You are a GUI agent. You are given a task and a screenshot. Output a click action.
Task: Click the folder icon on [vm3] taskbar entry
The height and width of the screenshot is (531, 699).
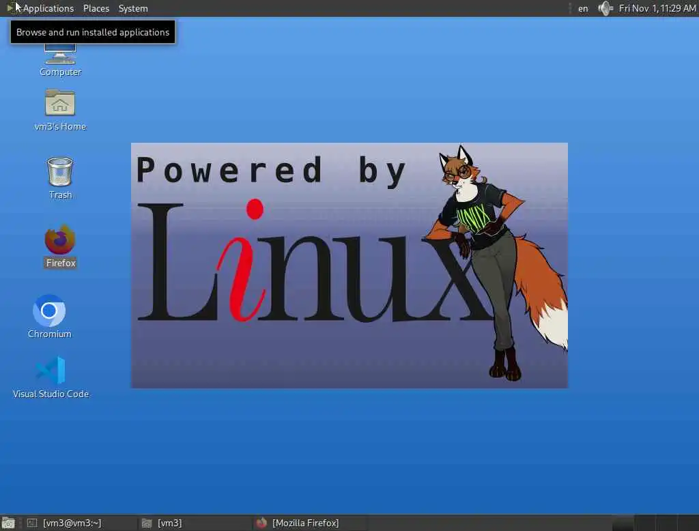(x=147, y=523)
